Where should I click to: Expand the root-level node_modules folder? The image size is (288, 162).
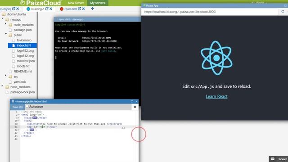coord(2,86)
